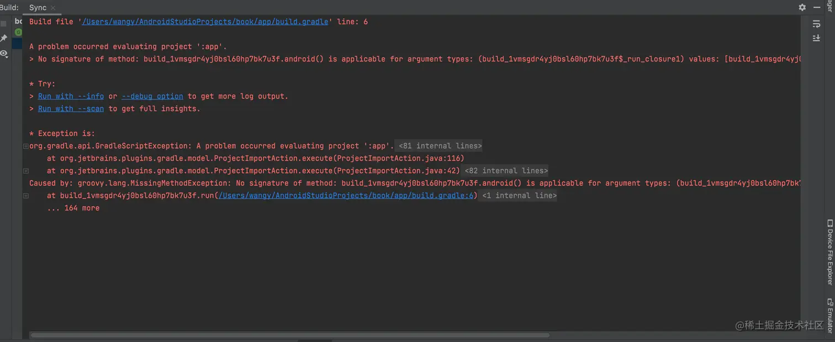
Task: Click '* Exception is:' text
Action: (x=62, y=134)
